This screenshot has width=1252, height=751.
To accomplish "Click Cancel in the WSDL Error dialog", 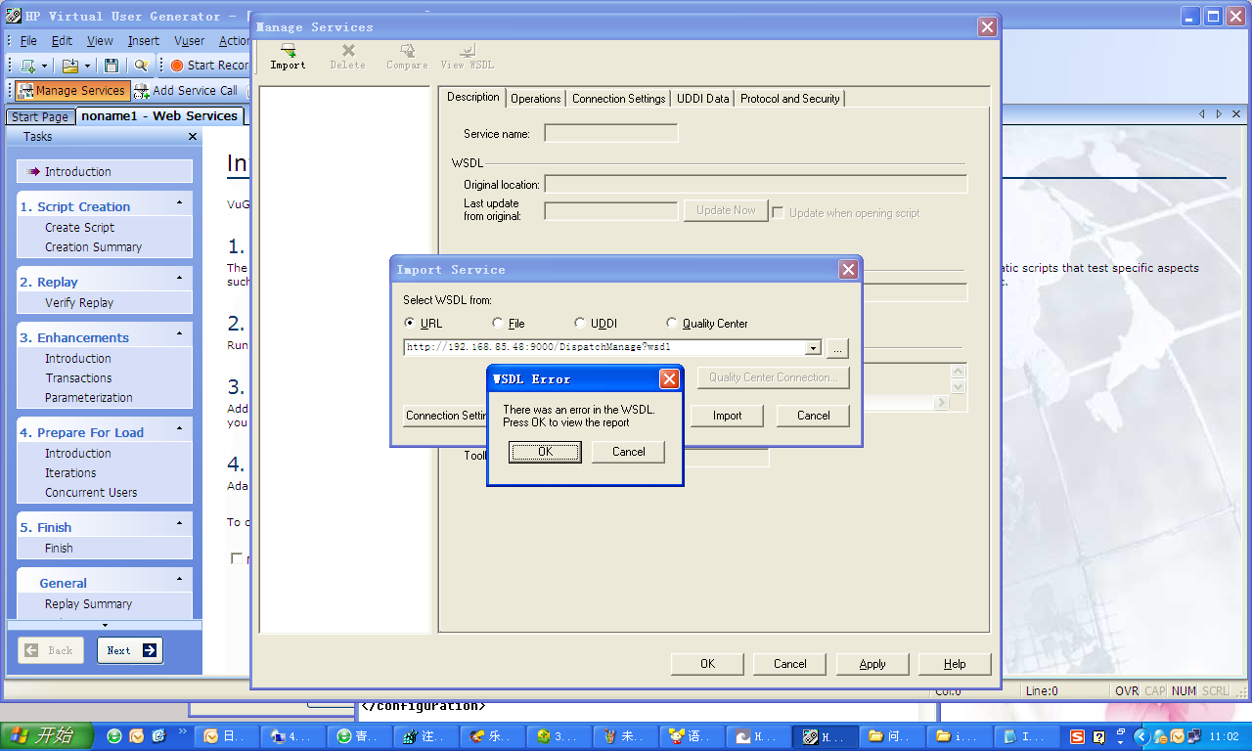I will 629,452.
